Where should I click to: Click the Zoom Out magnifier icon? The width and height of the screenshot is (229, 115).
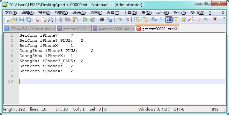(127, 19)
